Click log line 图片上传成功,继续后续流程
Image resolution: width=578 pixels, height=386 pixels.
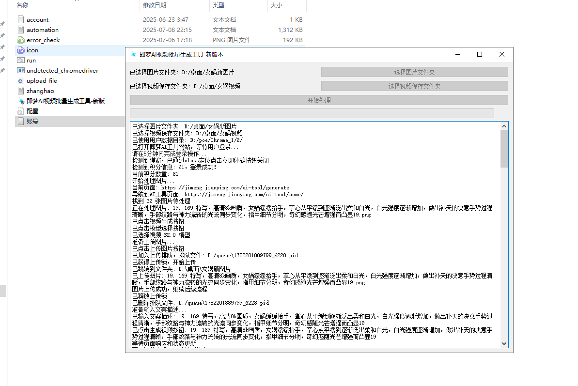coord(170,289)
